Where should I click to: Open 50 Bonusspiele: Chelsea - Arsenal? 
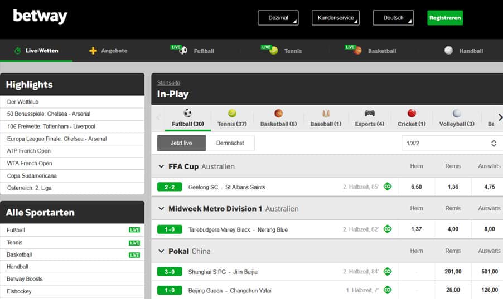point(72,114)
